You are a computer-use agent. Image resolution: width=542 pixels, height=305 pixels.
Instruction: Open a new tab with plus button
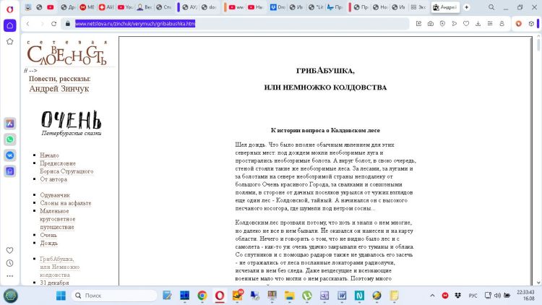466,7
